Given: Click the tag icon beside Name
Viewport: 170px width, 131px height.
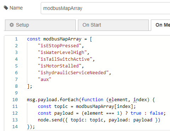Looking at the screenshot, I should 6,8.
